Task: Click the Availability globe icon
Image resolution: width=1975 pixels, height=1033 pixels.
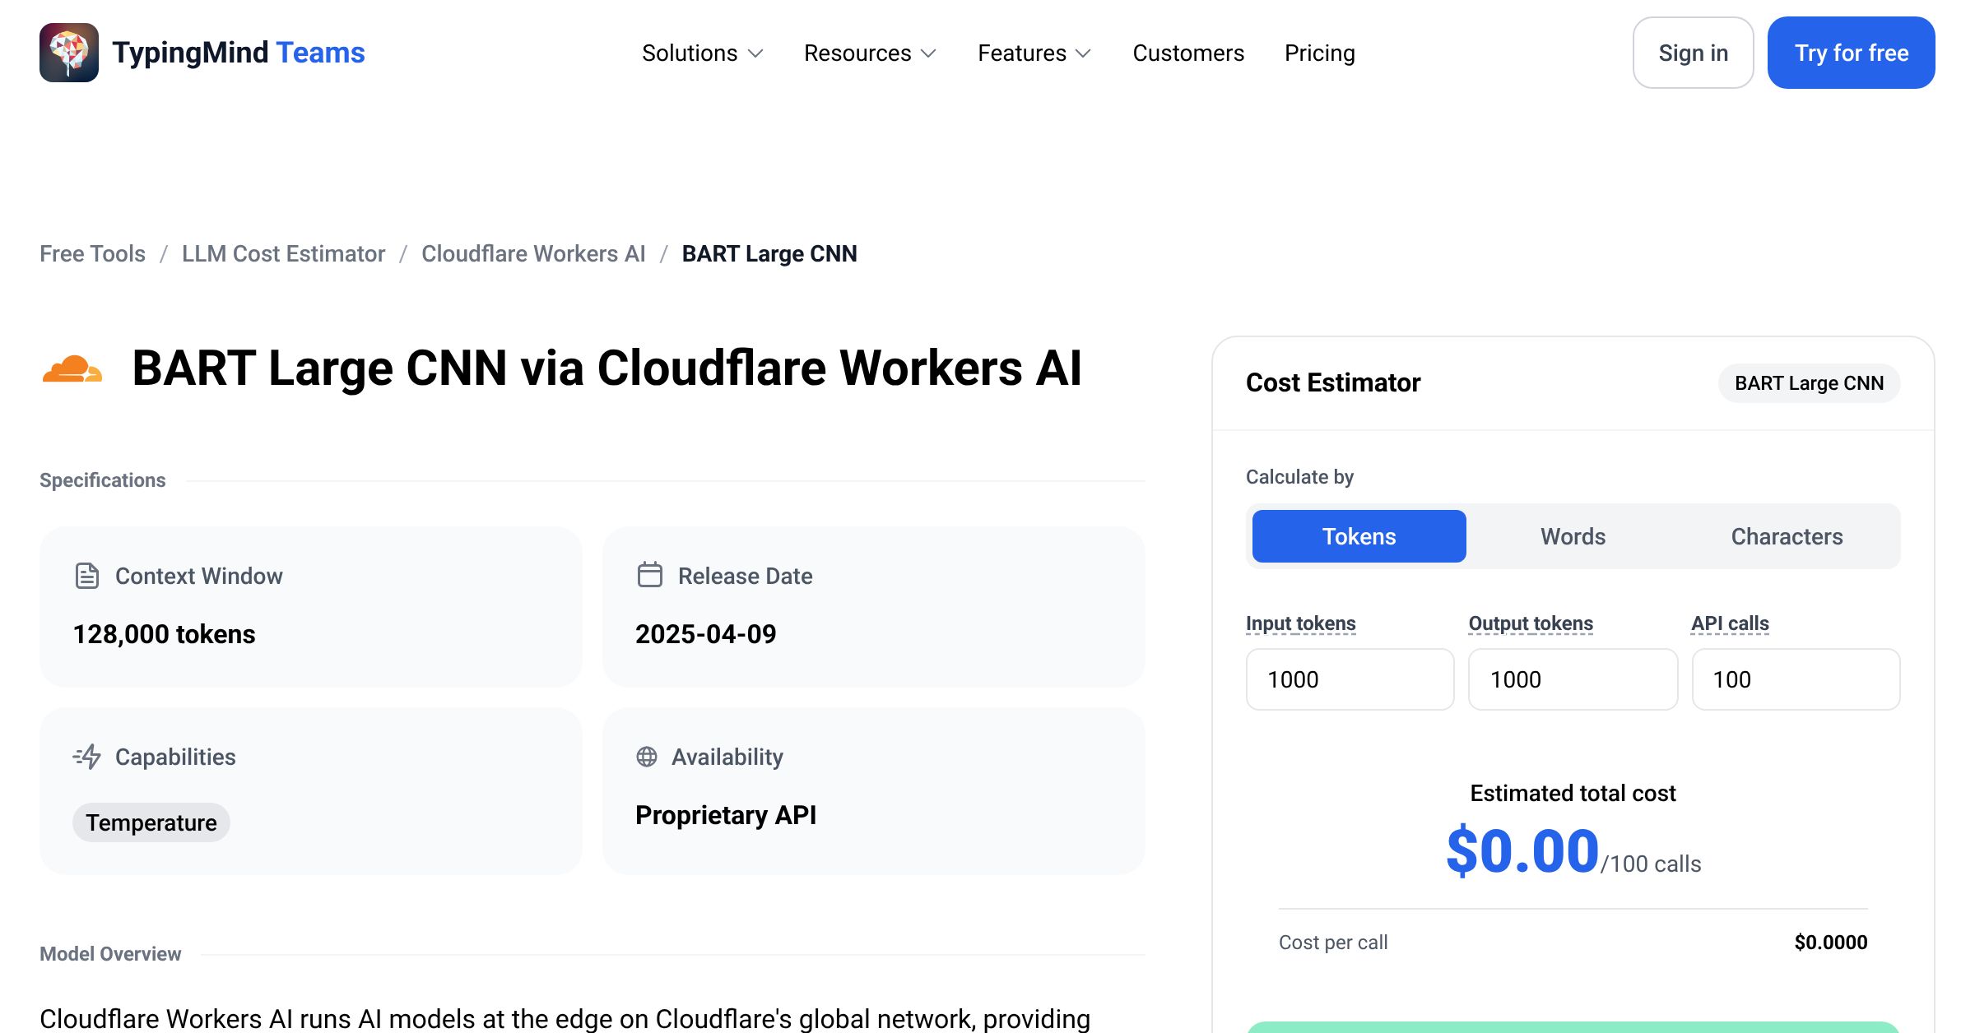Action: click(647, 757)
